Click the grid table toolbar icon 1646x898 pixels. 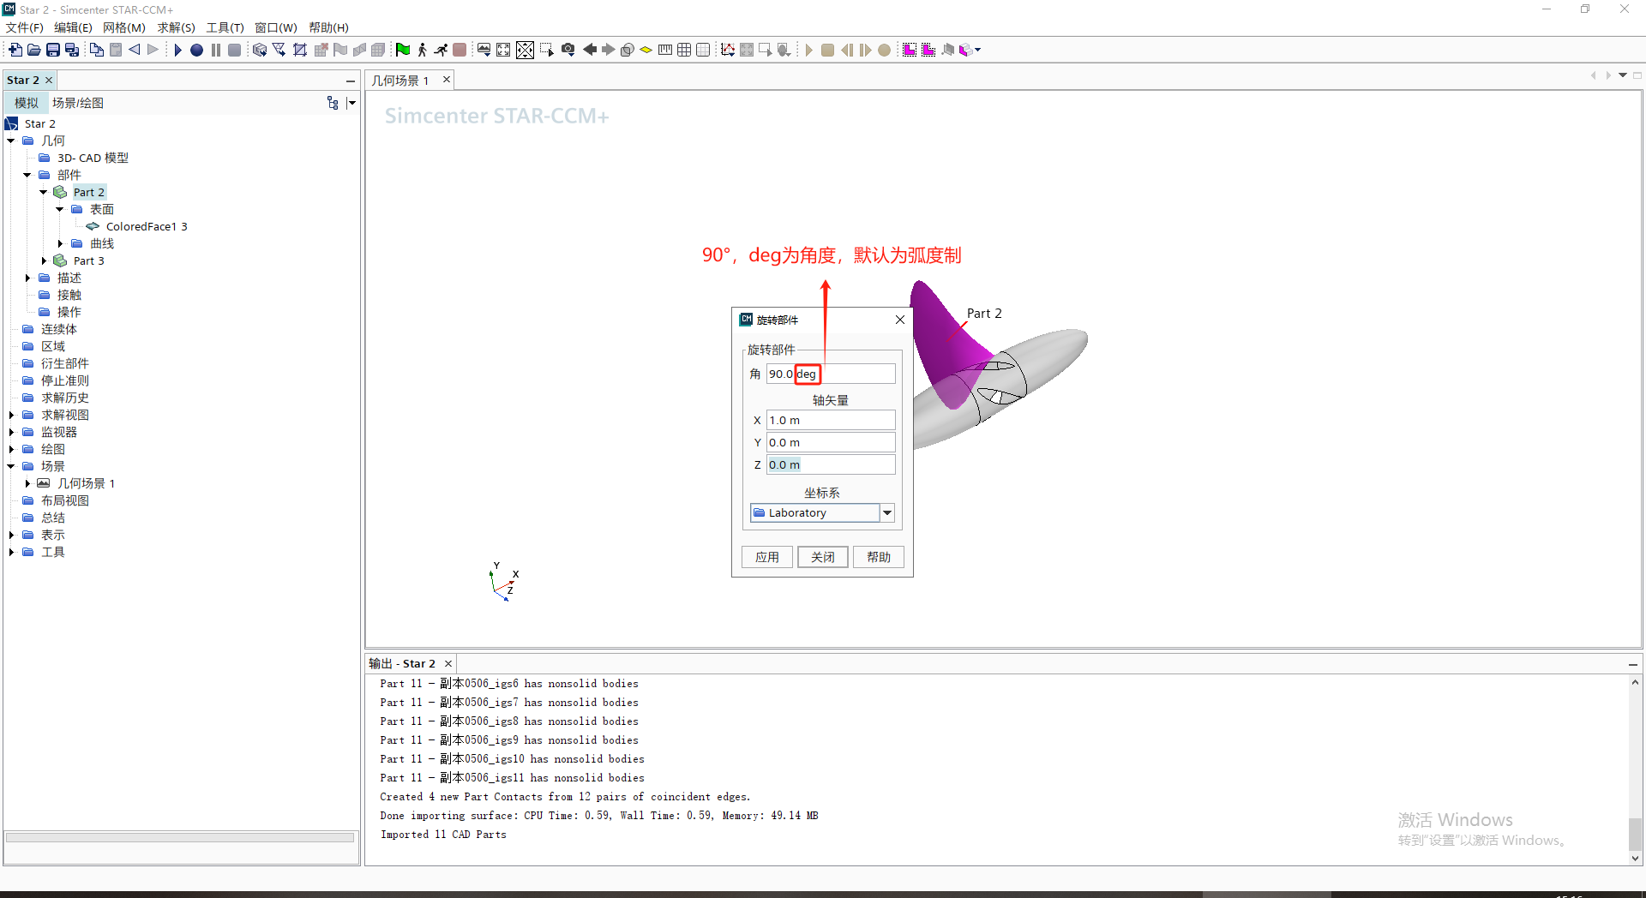point(684,50)
